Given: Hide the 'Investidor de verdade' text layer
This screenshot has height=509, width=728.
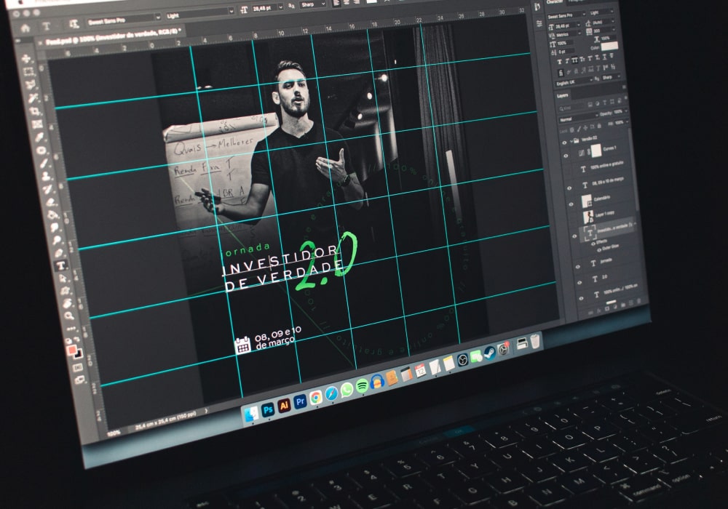Looking at the screenshot, I should (x=575, y=236).
